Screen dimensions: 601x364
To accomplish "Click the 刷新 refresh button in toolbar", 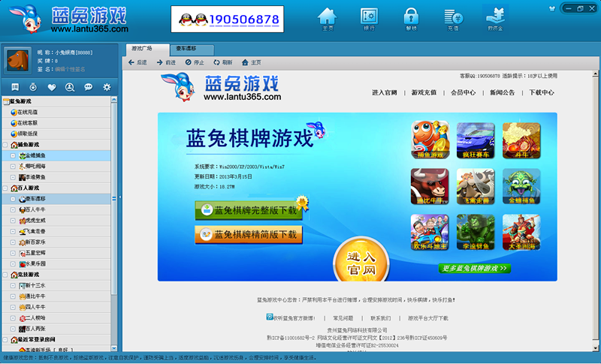I will click(x=222, y=62).
